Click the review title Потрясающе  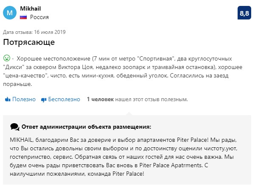pyautogui.click(x=29, y=42)
